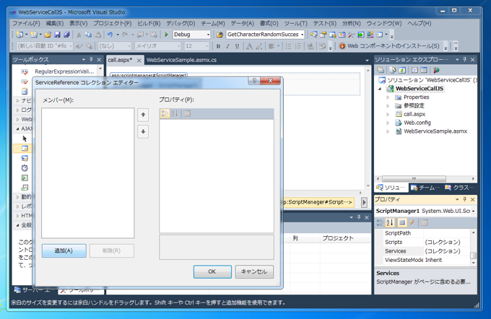The image size is (491, 319).
Task: Move member up with the up arrow
Action: pyautogui.click(x=143, y=115)
